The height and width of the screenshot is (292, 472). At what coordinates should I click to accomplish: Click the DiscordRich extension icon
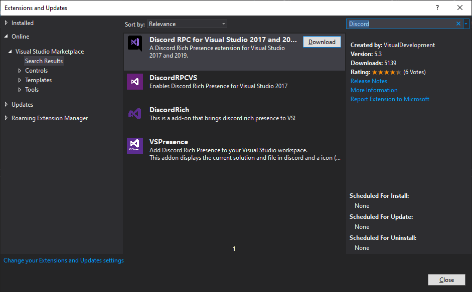coord(135,114)
